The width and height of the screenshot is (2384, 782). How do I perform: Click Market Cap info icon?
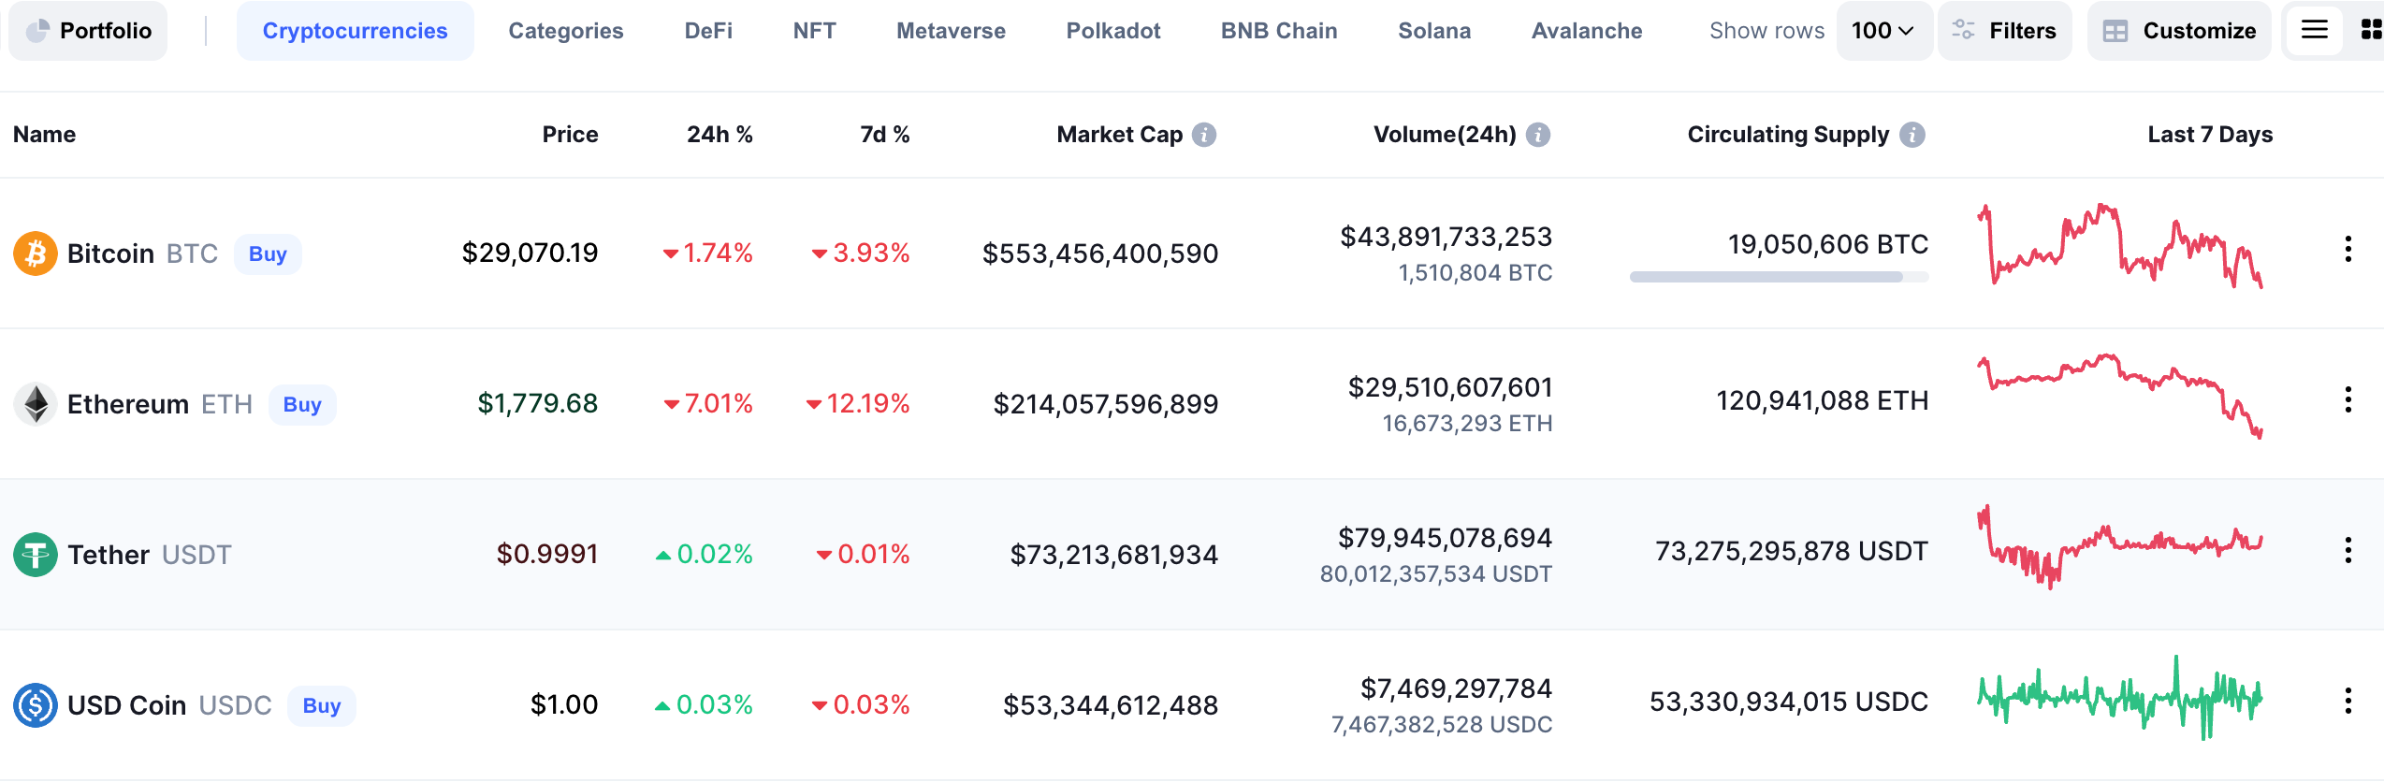pyautogui.click(x=1204, y=135)
